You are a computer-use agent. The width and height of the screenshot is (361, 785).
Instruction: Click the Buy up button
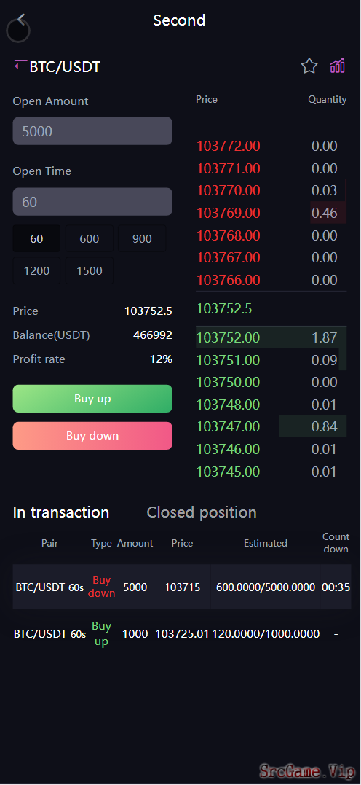pyautogui.click(x=92, y=399)
